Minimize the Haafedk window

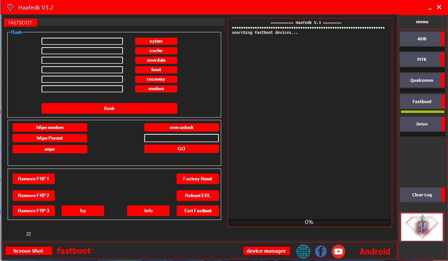tap(429, 7)
